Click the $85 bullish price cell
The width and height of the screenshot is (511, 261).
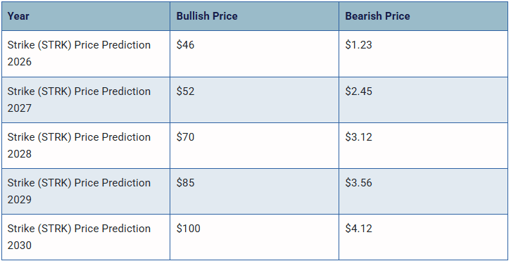click(x=254, y=191)
